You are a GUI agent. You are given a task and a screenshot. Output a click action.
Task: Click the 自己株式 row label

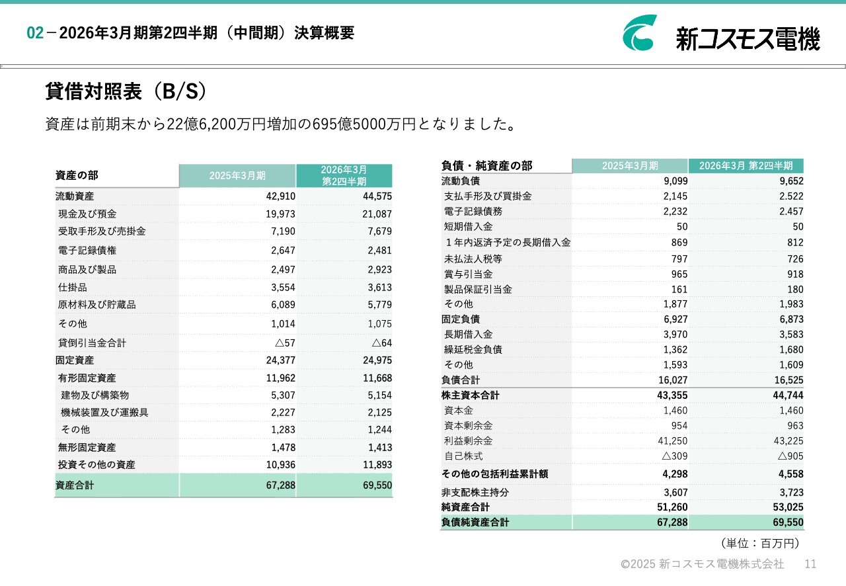[463, 456]
